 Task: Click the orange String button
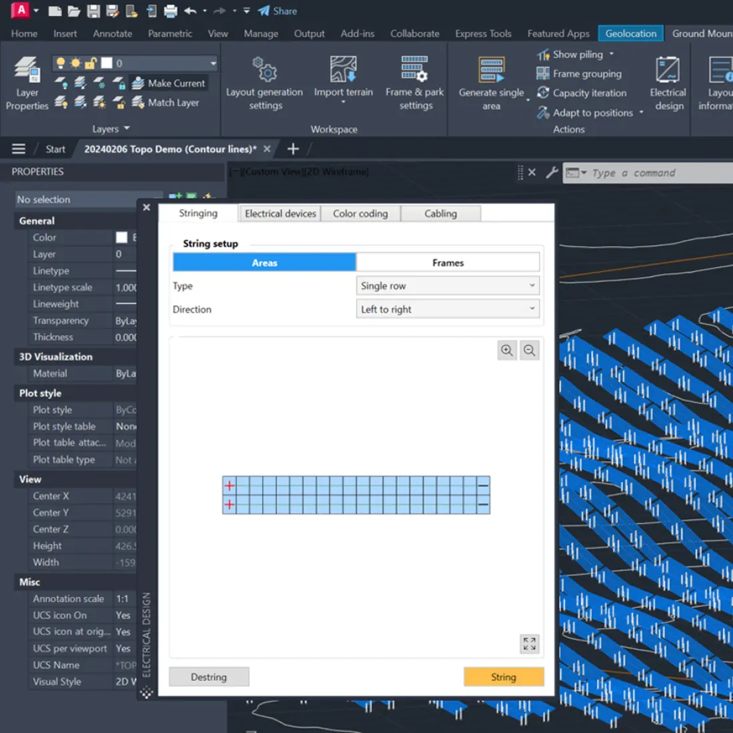pyautogui.click(x=504, y=676)
